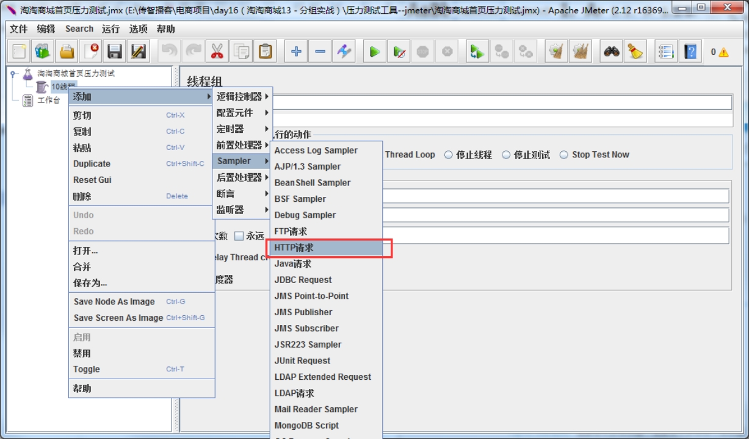The image size is (749, 439).
Task: Click the Open file folder icon
Action: coord(67,51)
